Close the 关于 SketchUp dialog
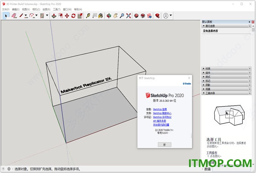The height and width of the screenshot is (173, 256). pos(189,78)
